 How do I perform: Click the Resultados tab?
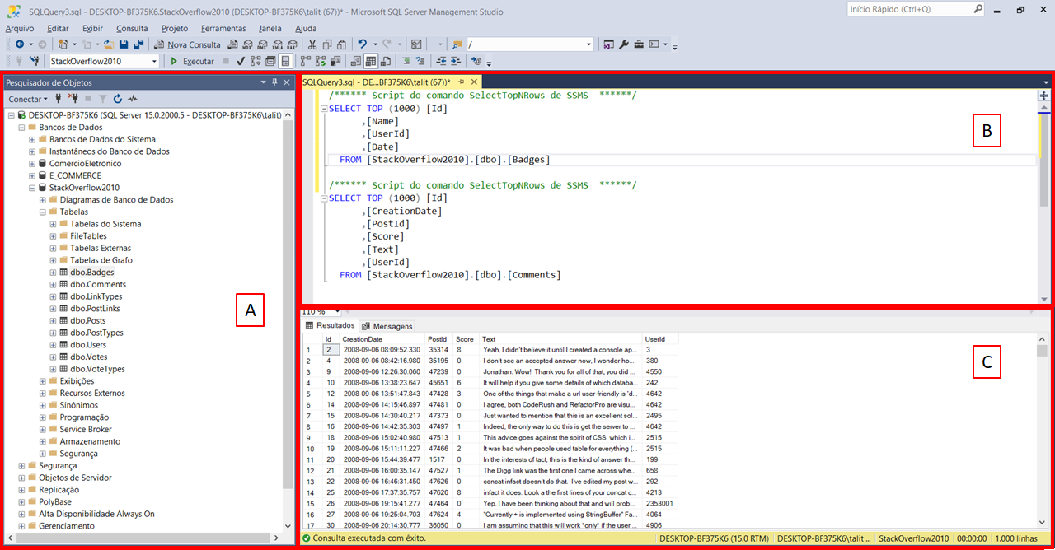pos(330,326)
